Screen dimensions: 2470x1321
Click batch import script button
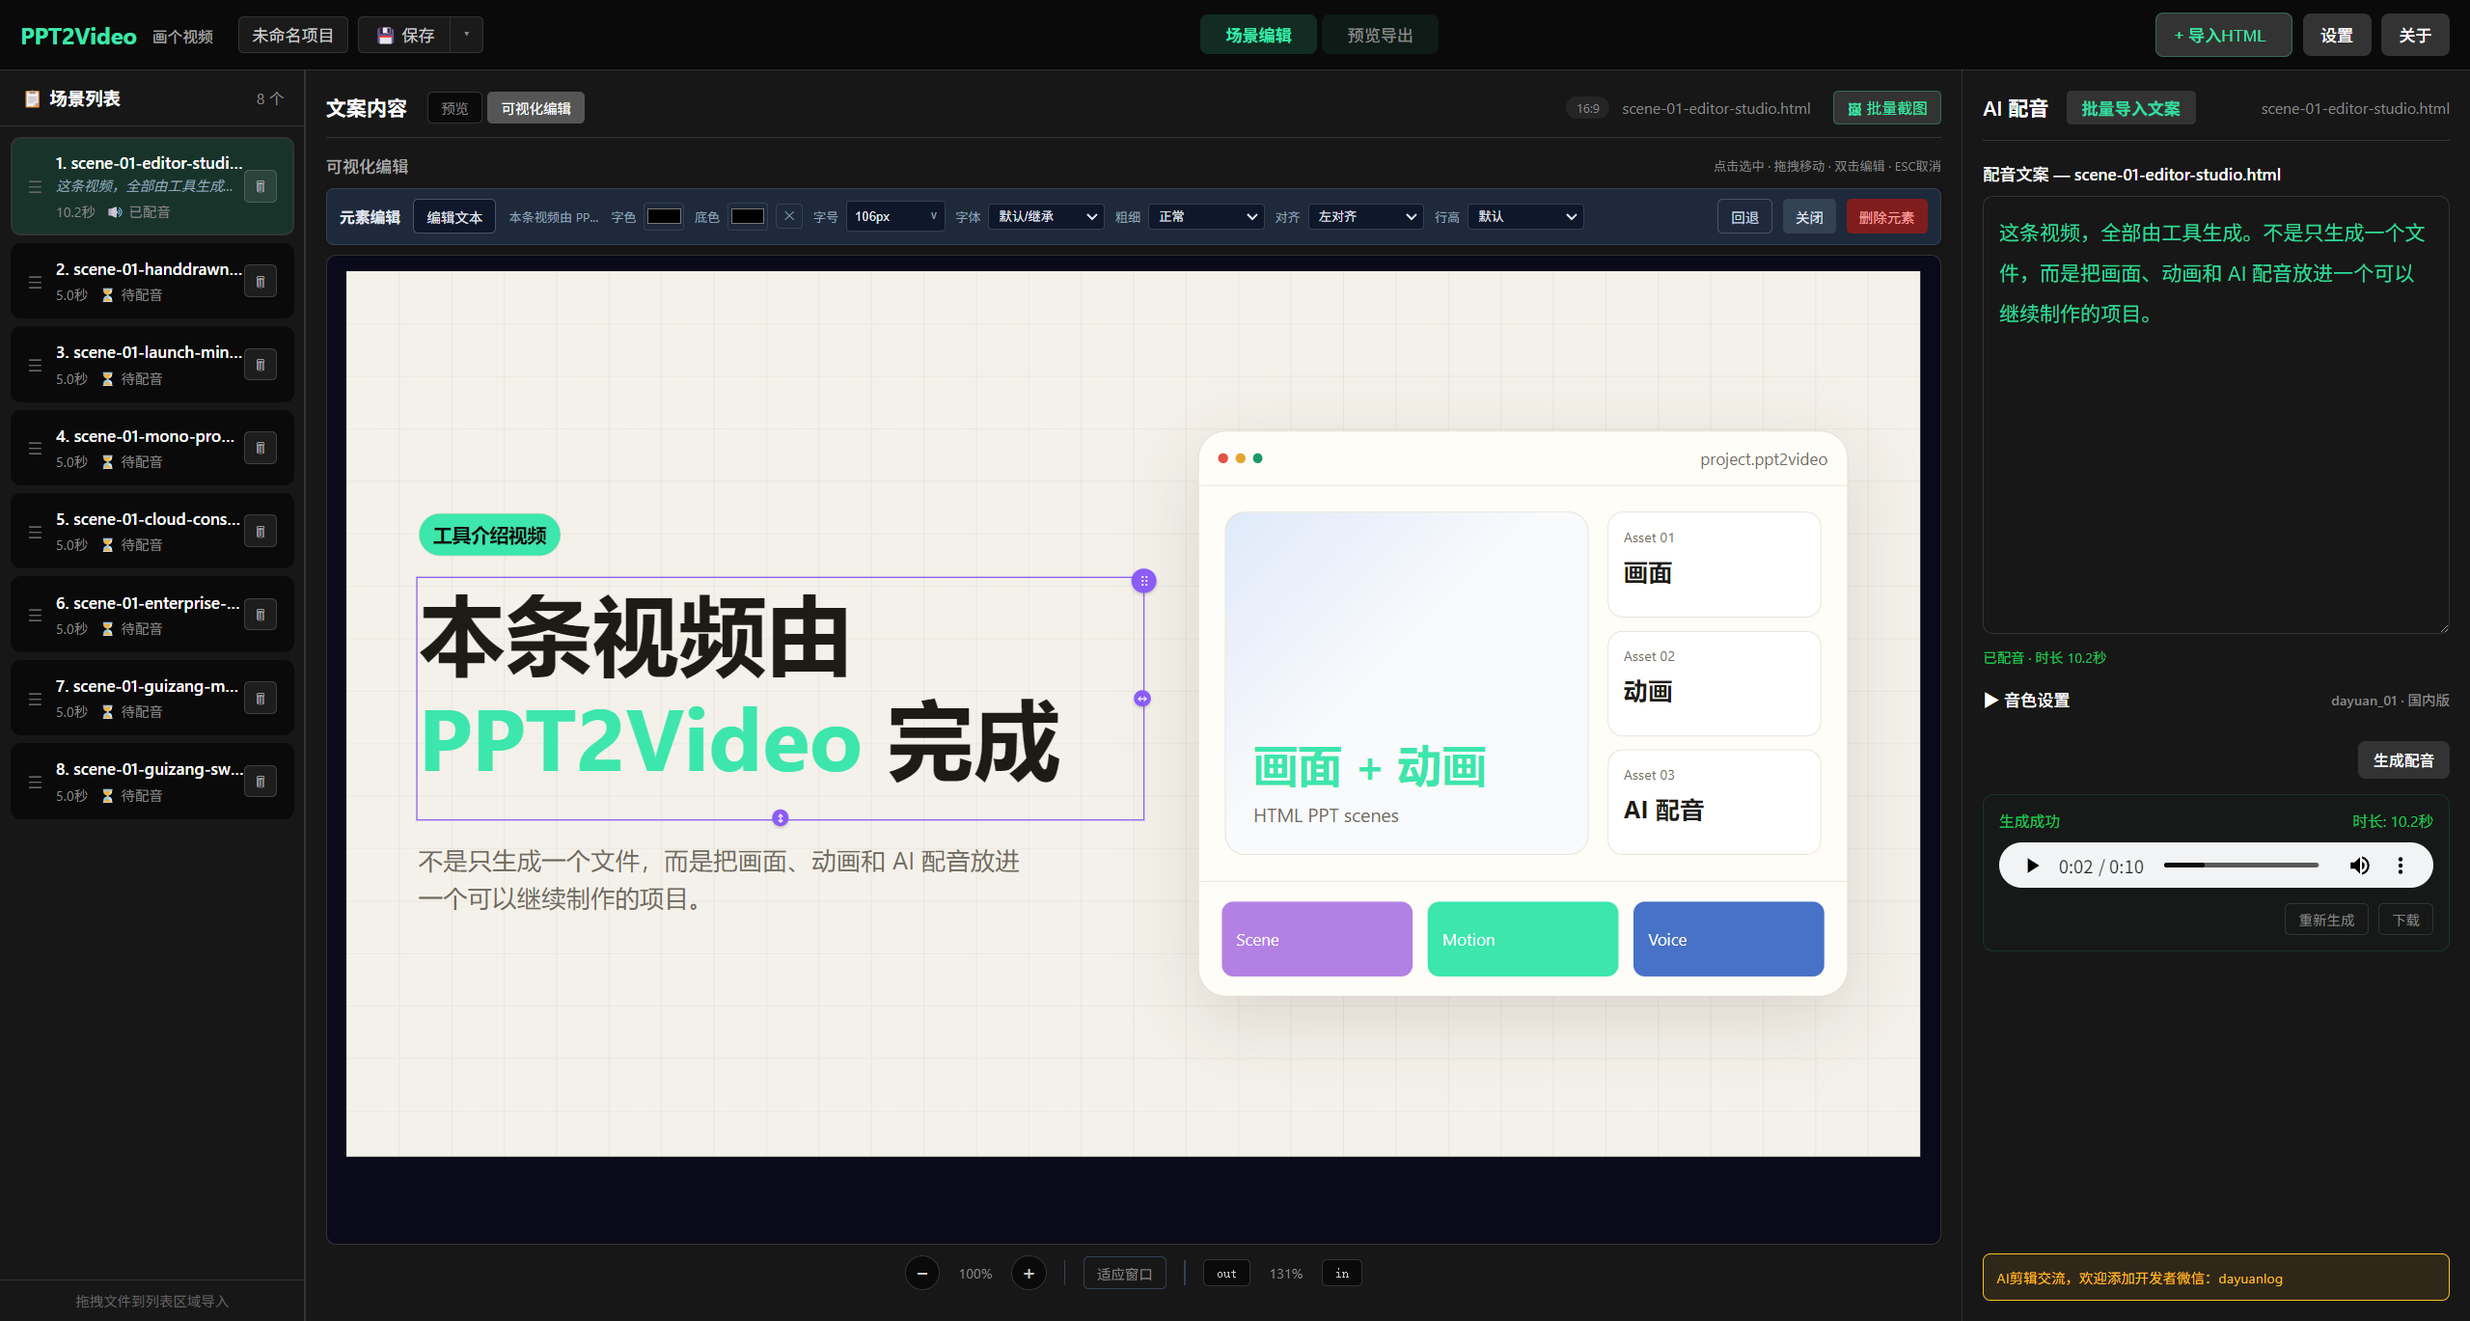tap(2130, 108)
